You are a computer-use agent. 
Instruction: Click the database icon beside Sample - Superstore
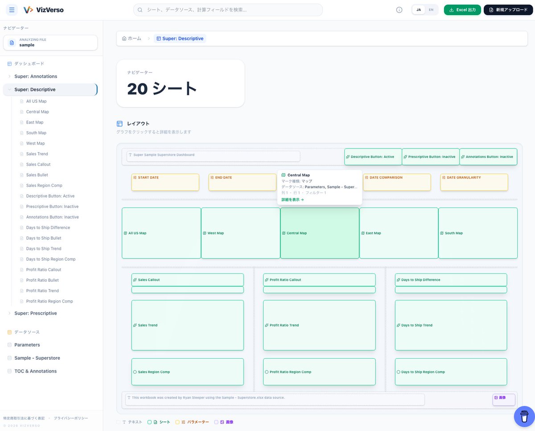[10, 358]
